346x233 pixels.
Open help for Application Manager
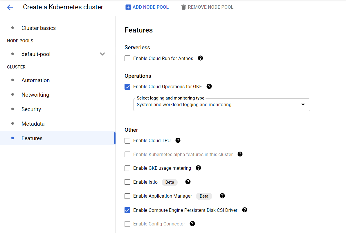coord(222,196)
